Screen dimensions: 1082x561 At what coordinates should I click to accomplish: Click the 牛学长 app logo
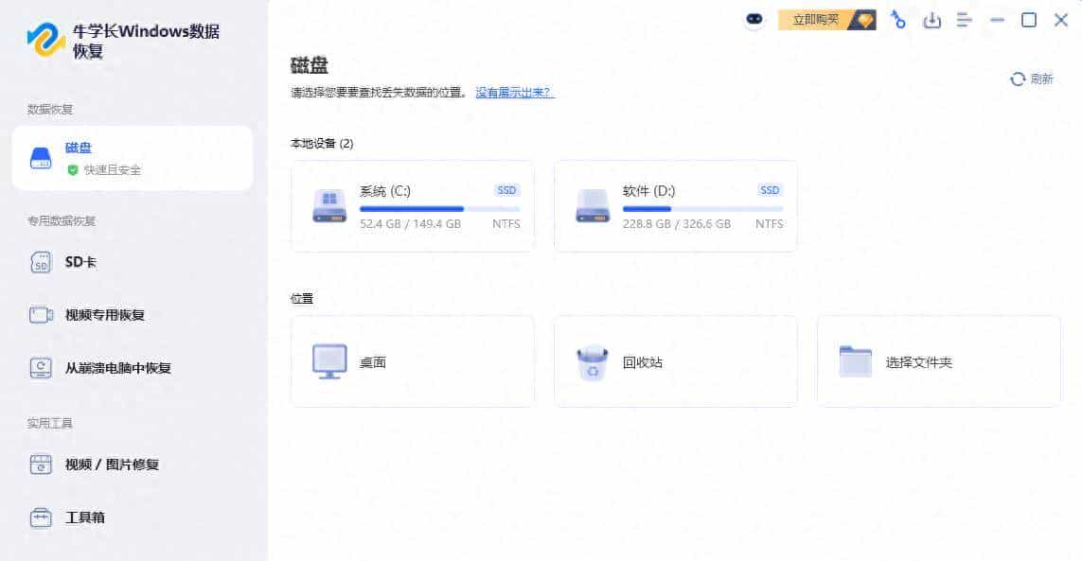[x=45, y=41]
